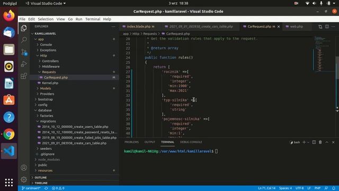
Task: Split the editor to the right
Action: pyautogui.click(x=327, y=27)
